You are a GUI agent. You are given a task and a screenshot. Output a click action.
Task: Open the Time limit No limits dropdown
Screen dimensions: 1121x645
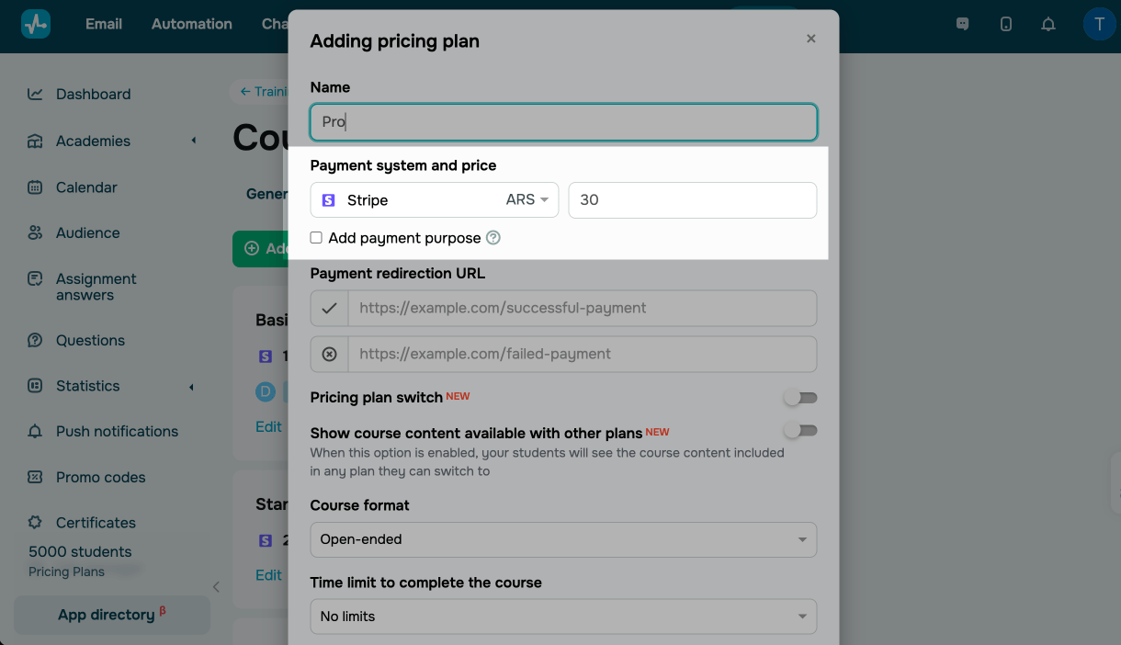(x=562, y=617)
